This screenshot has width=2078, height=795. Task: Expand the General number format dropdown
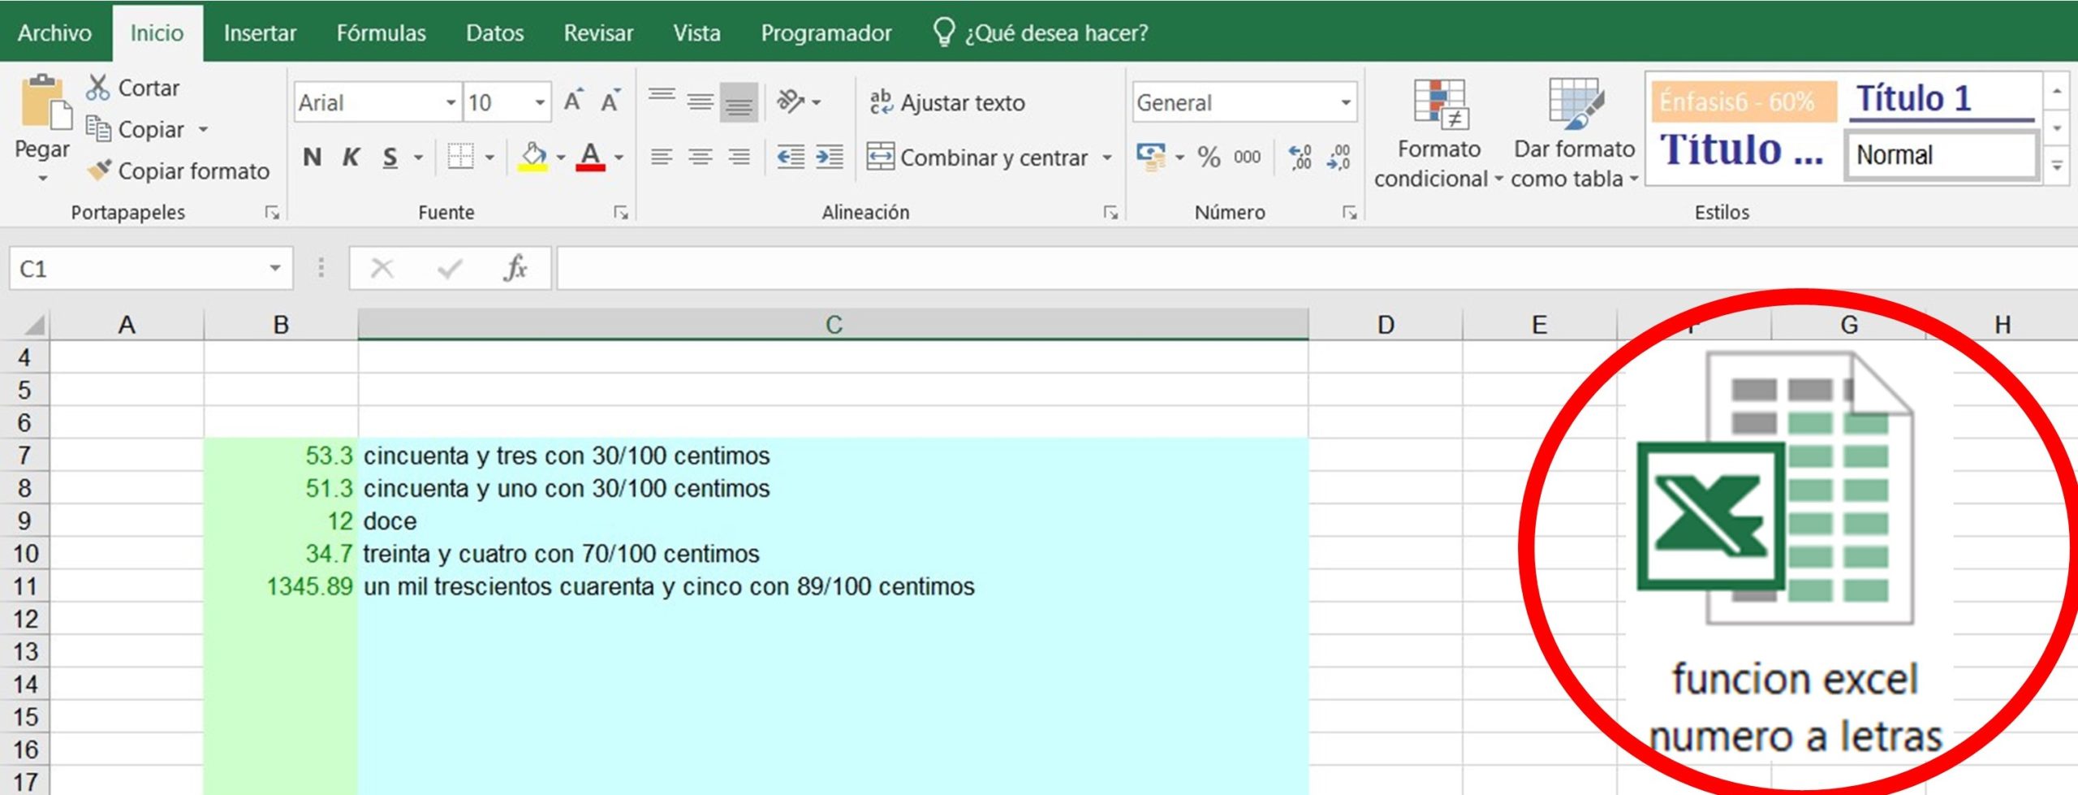coord(1345,102)
